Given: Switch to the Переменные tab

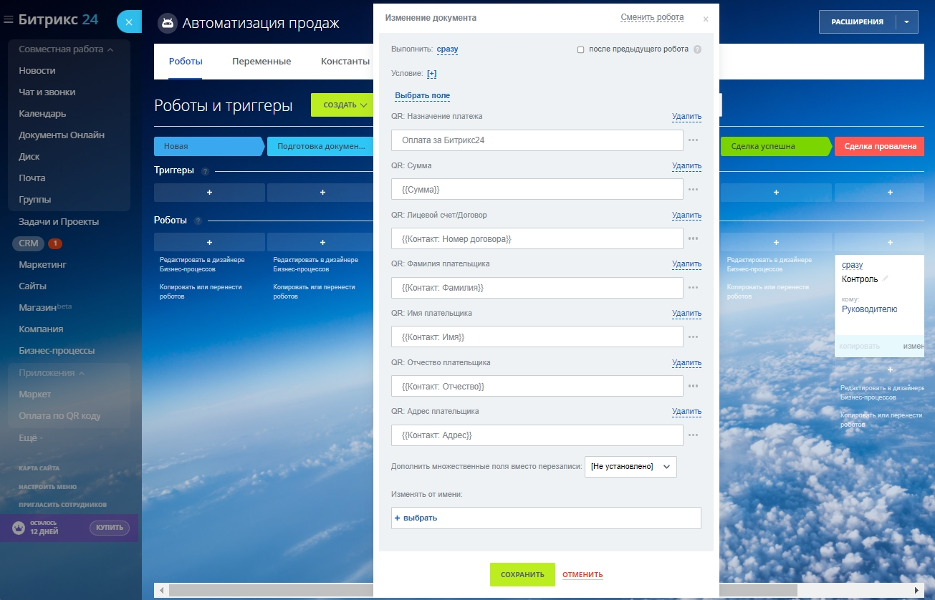Looking at the screenshot, I should click(262, 62).
